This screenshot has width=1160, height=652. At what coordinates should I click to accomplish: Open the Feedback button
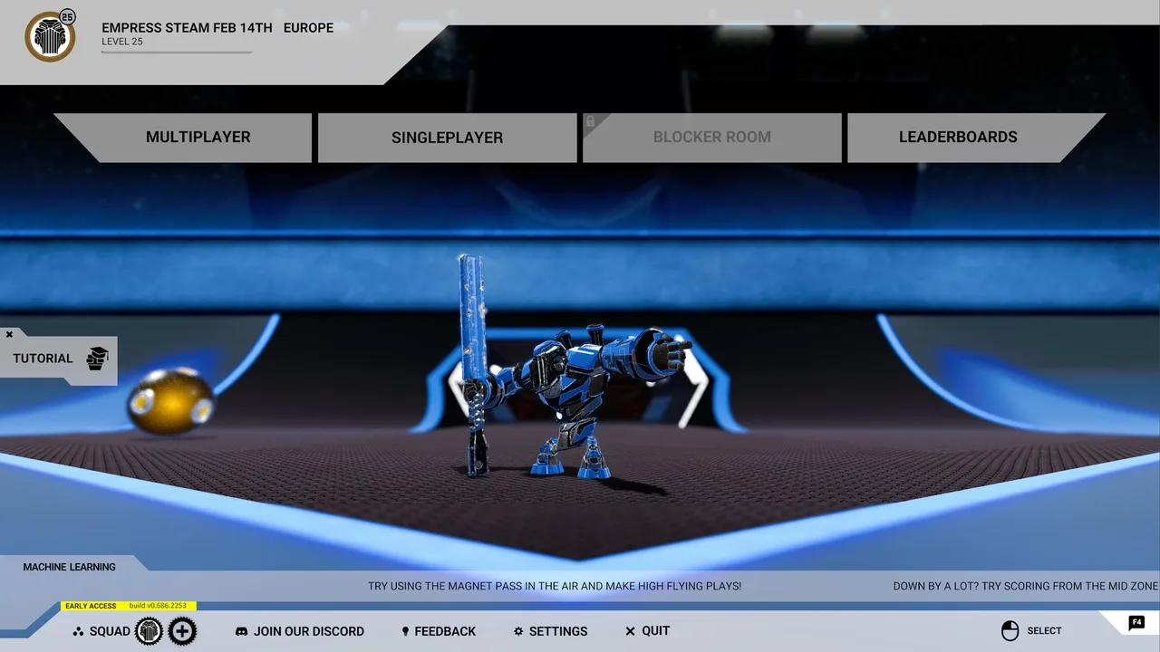439,631
